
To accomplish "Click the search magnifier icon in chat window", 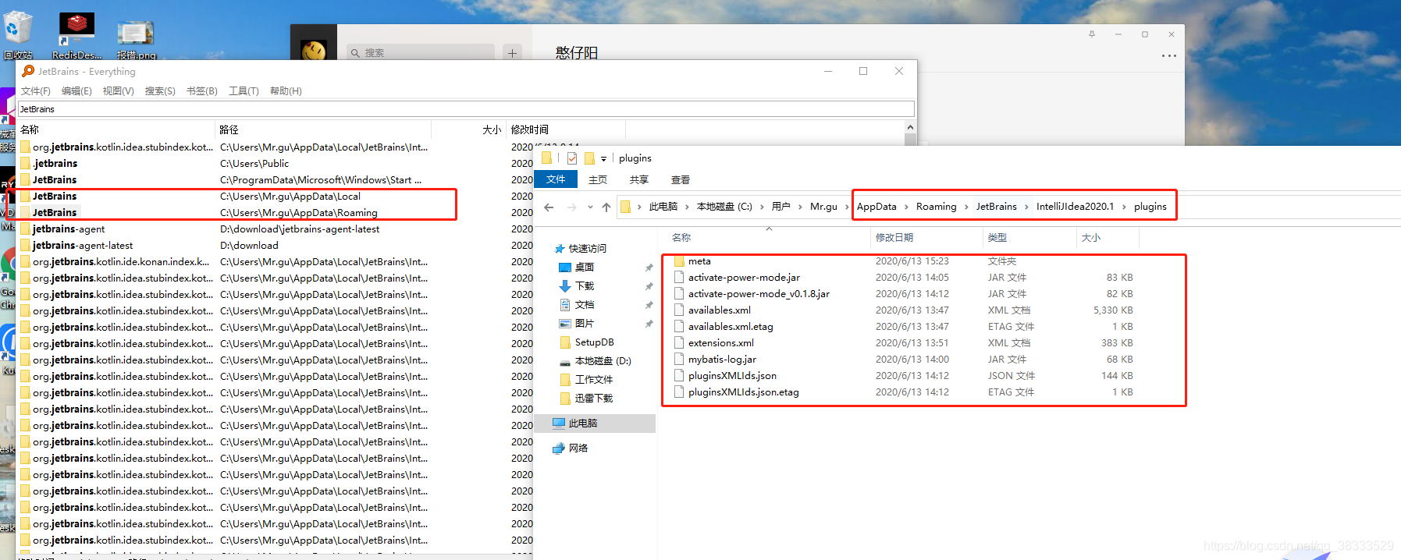I will (355, 53).
